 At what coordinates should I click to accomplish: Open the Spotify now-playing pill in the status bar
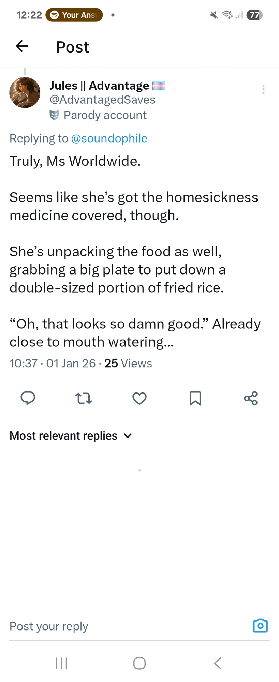click(74, 15)
